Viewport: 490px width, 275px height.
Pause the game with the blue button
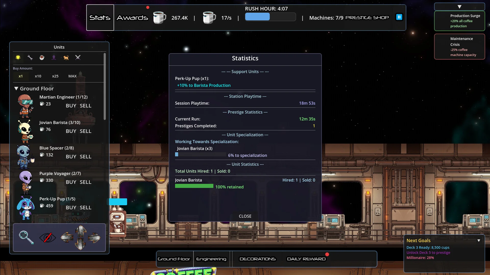point(399,17)
